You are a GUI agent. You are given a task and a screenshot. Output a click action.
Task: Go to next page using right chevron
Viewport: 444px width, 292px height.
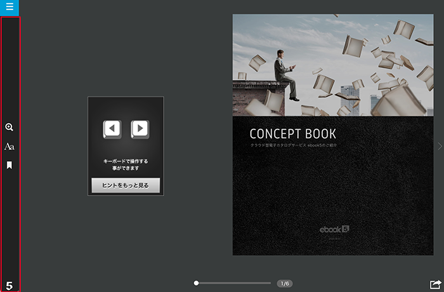440,147
